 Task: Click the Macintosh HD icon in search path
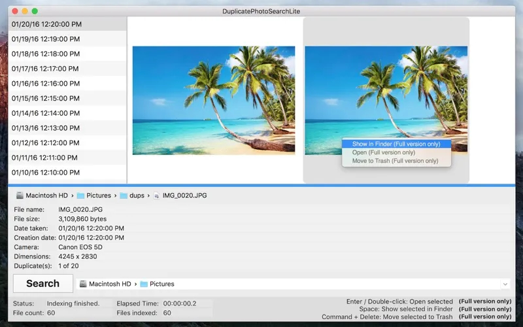(x=82, y=284)
